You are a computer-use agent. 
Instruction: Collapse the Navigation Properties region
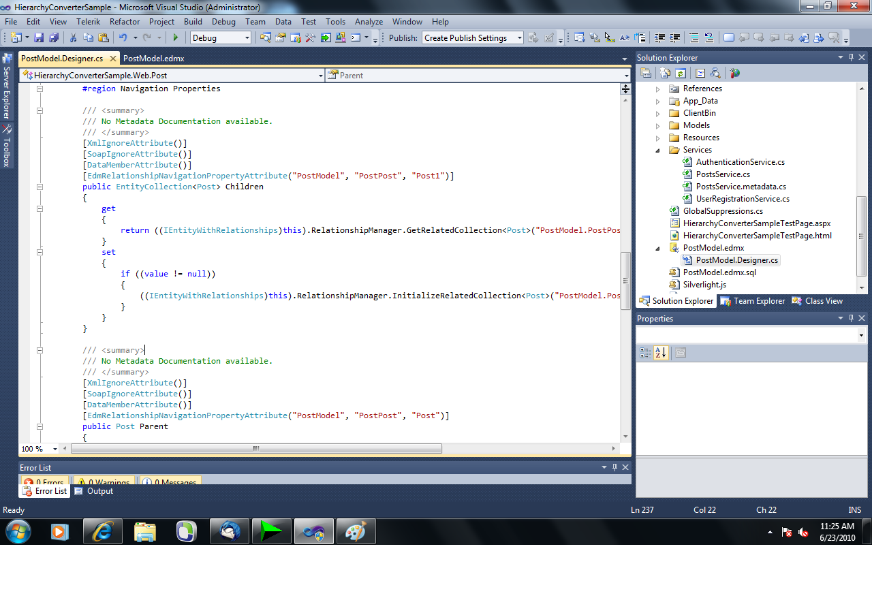click(x=40, y=89)
